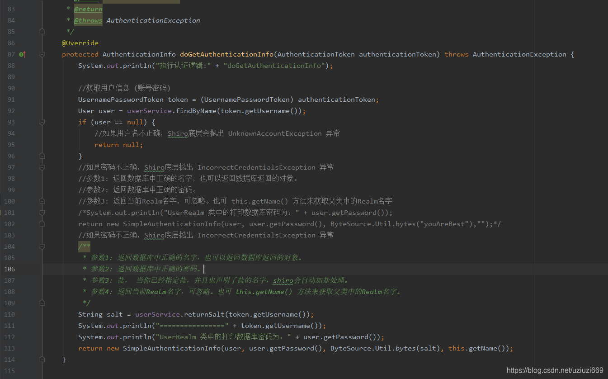This screenshot has width=608, height=379.
Task: Click the @throws Javadoc tag
Action: pos(88,20)
